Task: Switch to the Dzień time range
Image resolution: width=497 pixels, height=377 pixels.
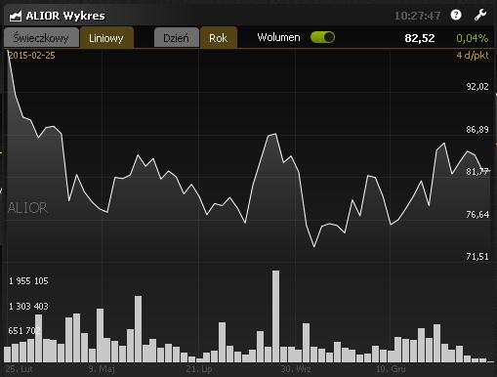Action: click(x=176, y=38)
